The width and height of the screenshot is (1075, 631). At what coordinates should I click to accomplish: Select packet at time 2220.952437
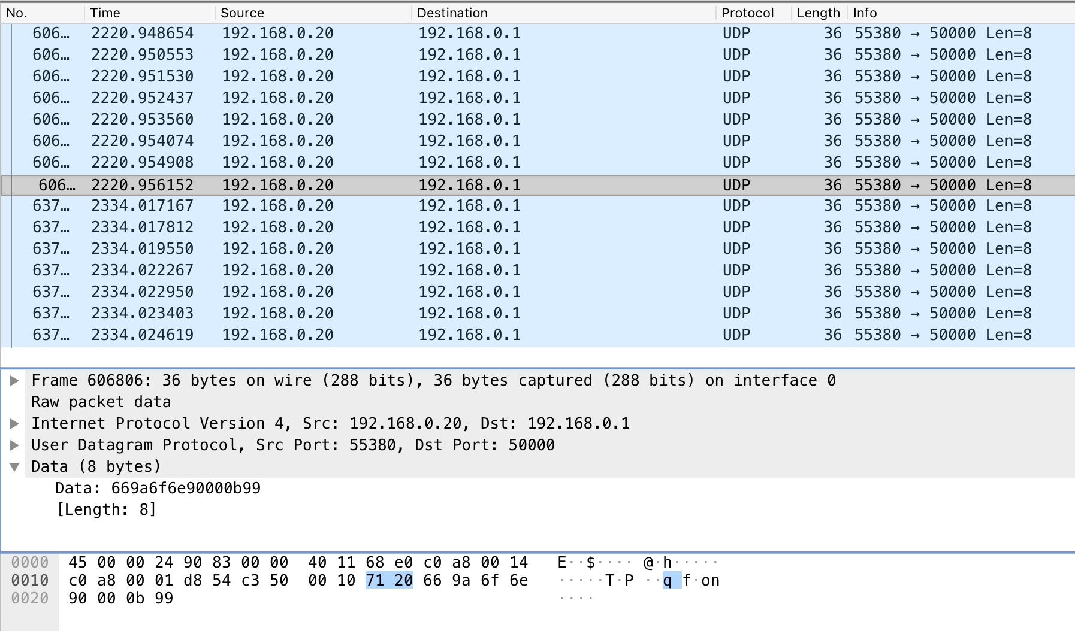(x=537, y=98)
